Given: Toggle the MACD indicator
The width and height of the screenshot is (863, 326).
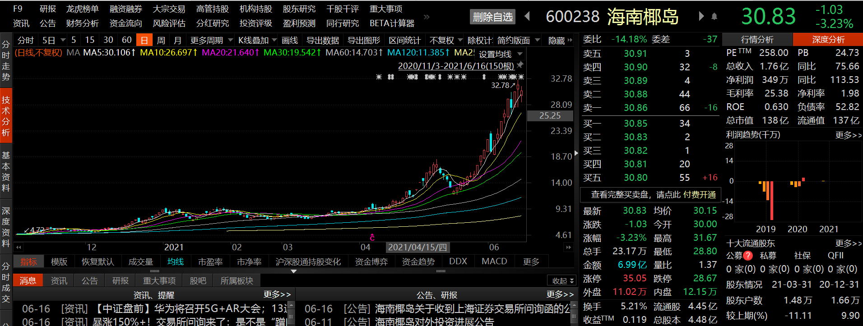Looking at the screenshot, I should coord(494,262).
